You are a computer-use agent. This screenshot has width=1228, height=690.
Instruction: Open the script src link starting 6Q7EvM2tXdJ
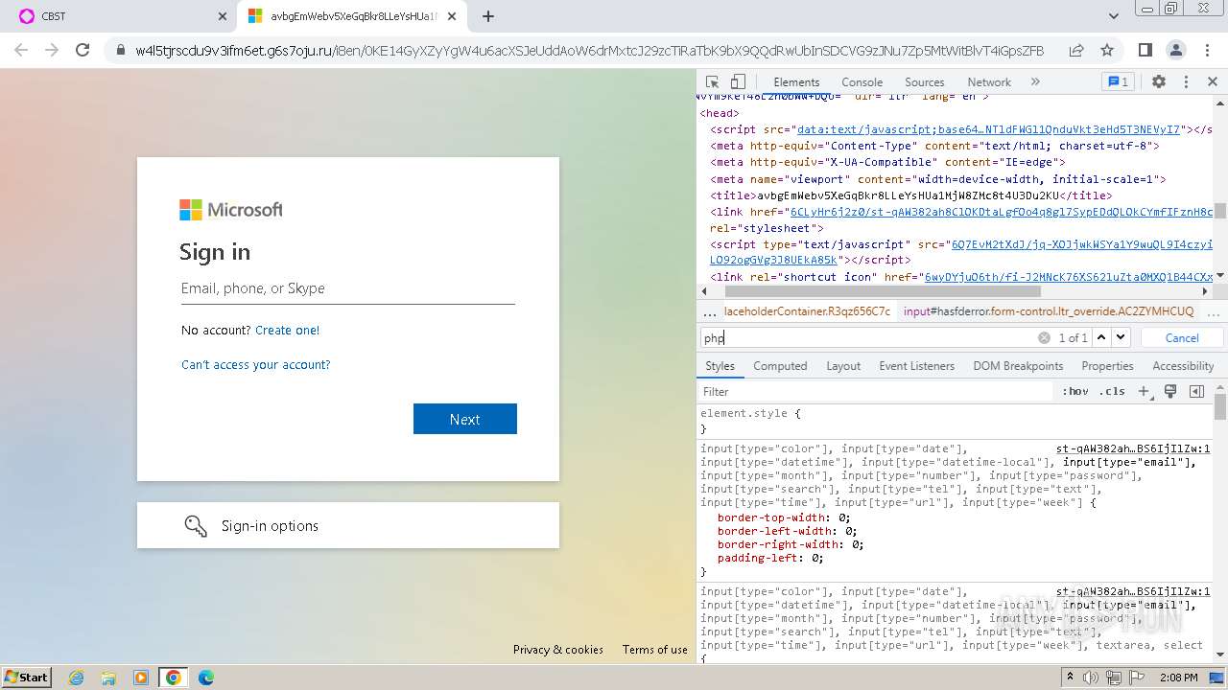click(1081, 244)
